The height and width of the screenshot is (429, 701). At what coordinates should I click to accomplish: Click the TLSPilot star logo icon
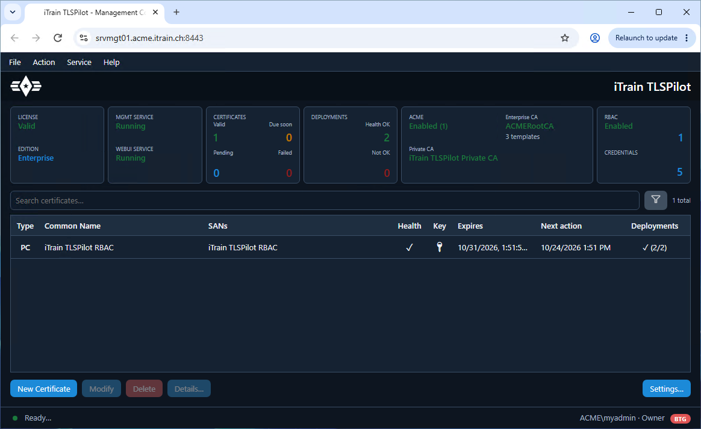(x=26, y=86)
